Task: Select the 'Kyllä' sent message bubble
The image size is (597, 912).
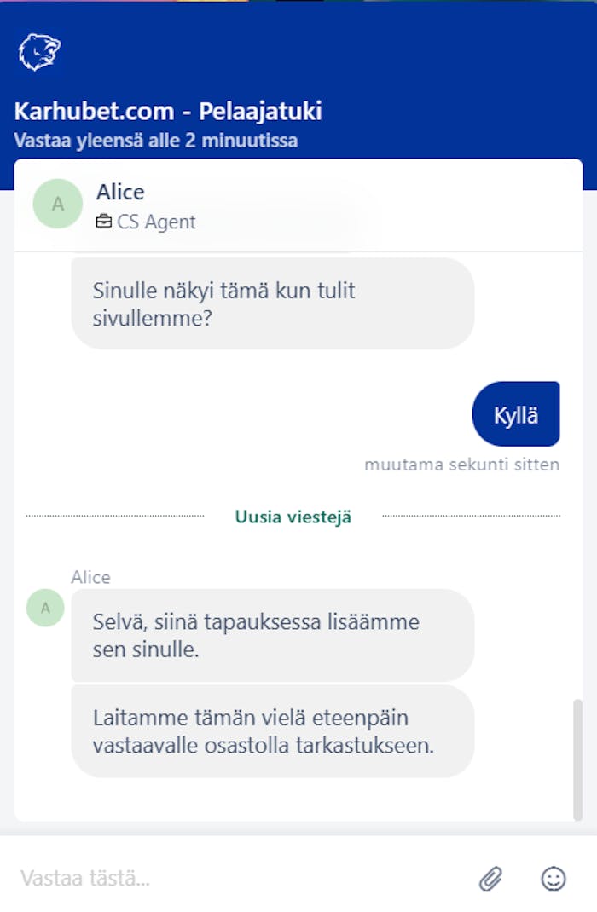Action: [x=516, y=415]
